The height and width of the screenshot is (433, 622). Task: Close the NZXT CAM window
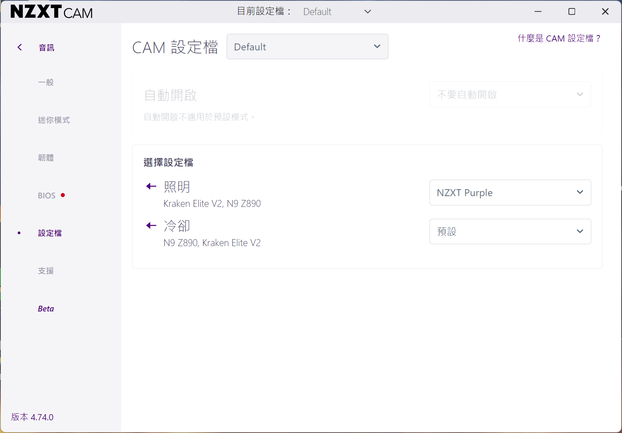click(x=605, y=12)
